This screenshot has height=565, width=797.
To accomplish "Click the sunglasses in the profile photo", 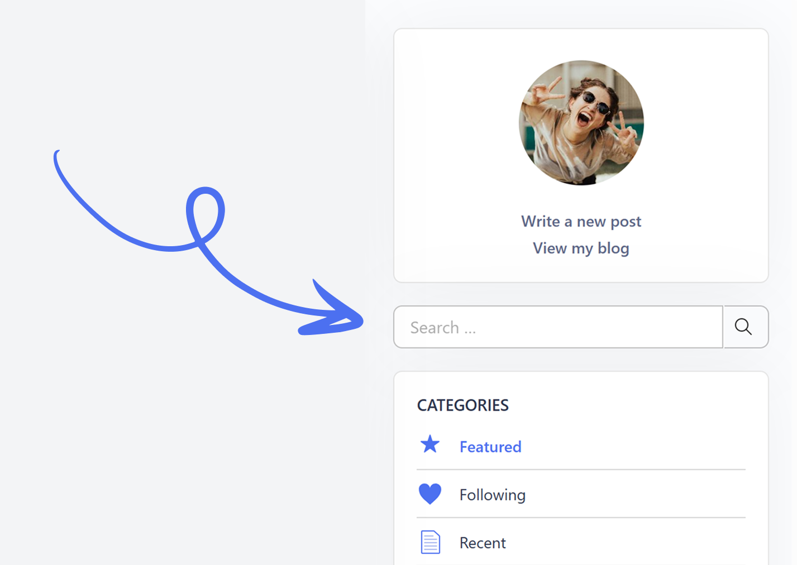I will (596, 102).
